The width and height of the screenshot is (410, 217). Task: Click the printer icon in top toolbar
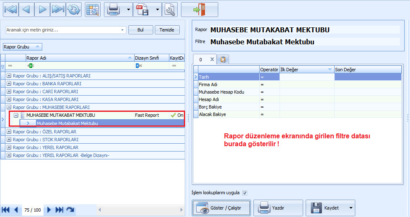click(113, 10)
